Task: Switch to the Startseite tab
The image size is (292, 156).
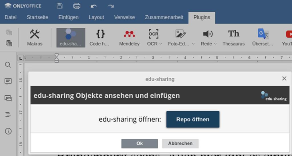Action: [x=37, y=17]
